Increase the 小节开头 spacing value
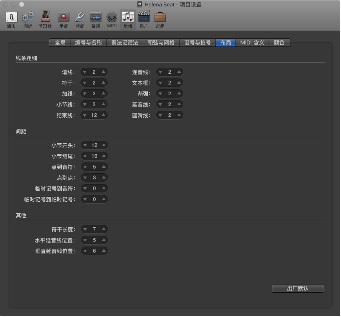Screen dimensions: 341x317 [x=104, y=145]
